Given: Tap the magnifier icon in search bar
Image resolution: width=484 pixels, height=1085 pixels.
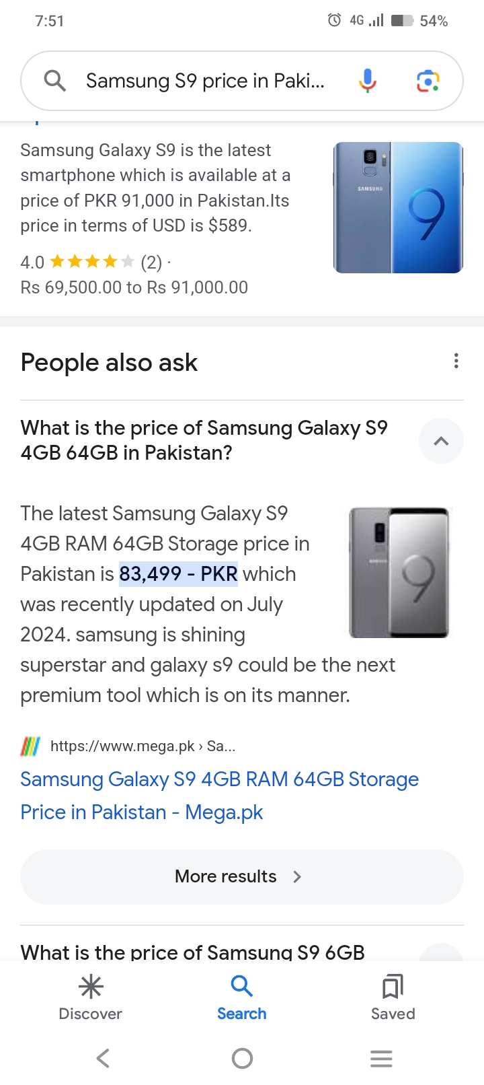Looking at the screenshot, I should 54,81.
